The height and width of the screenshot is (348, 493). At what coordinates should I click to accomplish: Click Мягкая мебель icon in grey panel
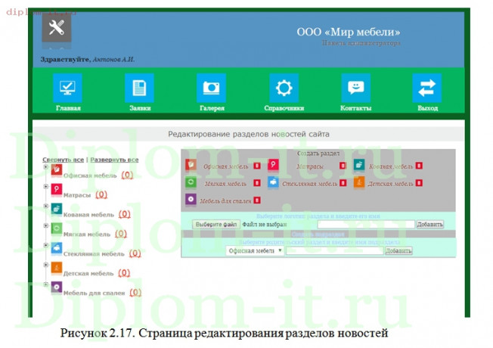tap(191, 182)
